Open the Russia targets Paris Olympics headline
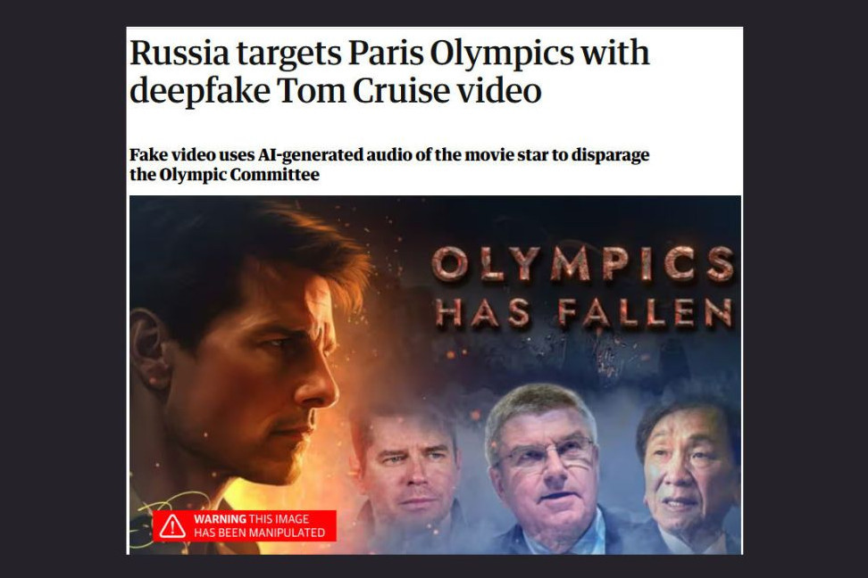The image size is (868, 578). tap(389, 71)
